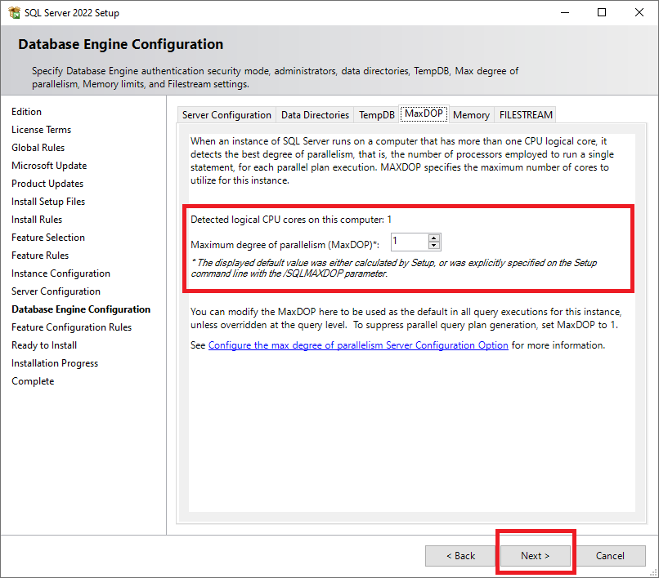
Task: Open the Configure max degree of parallelism link
Action: (x=358, y=345)
